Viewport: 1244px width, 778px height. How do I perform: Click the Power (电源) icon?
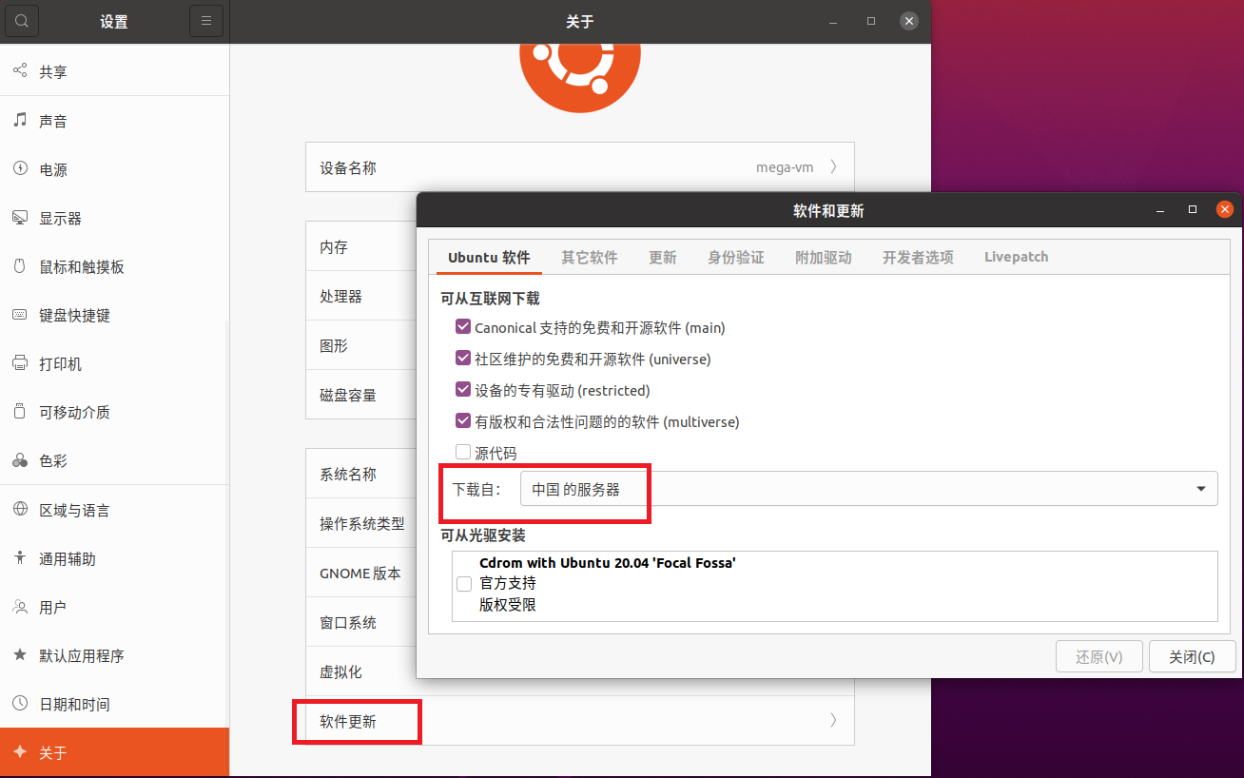[20, 169]
